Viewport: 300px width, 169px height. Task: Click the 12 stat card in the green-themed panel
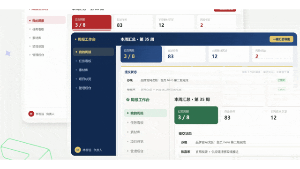(x=284, y=115)
